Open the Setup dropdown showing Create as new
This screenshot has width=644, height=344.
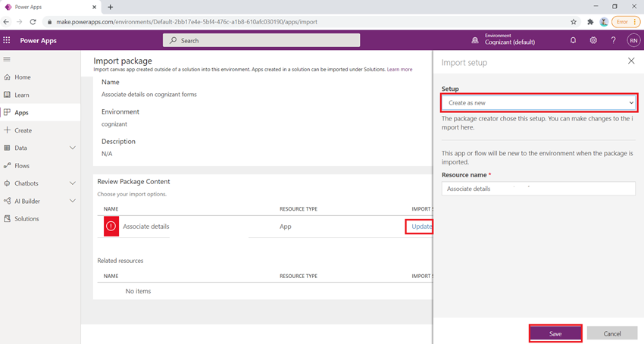[539, 103]
